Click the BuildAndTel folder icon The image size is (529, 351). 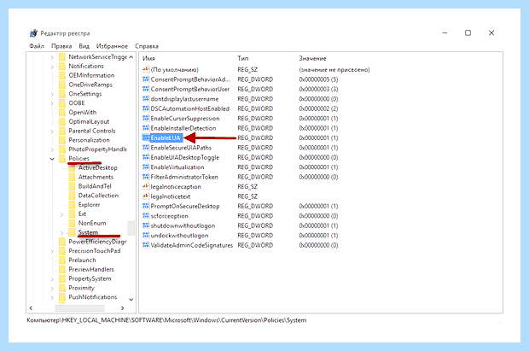(x=72, y=186)
